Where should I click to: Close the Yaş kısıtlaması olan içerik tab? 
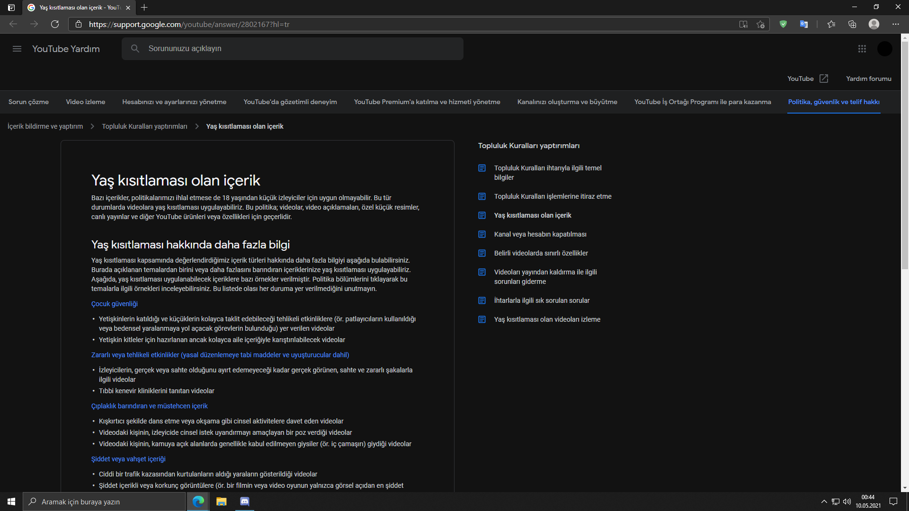click(x=128, y=8)
